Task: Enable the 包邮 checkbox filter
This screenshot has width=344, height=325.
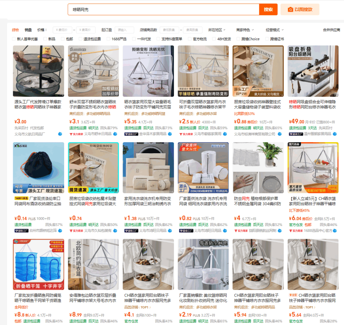Action: (63, 39)
